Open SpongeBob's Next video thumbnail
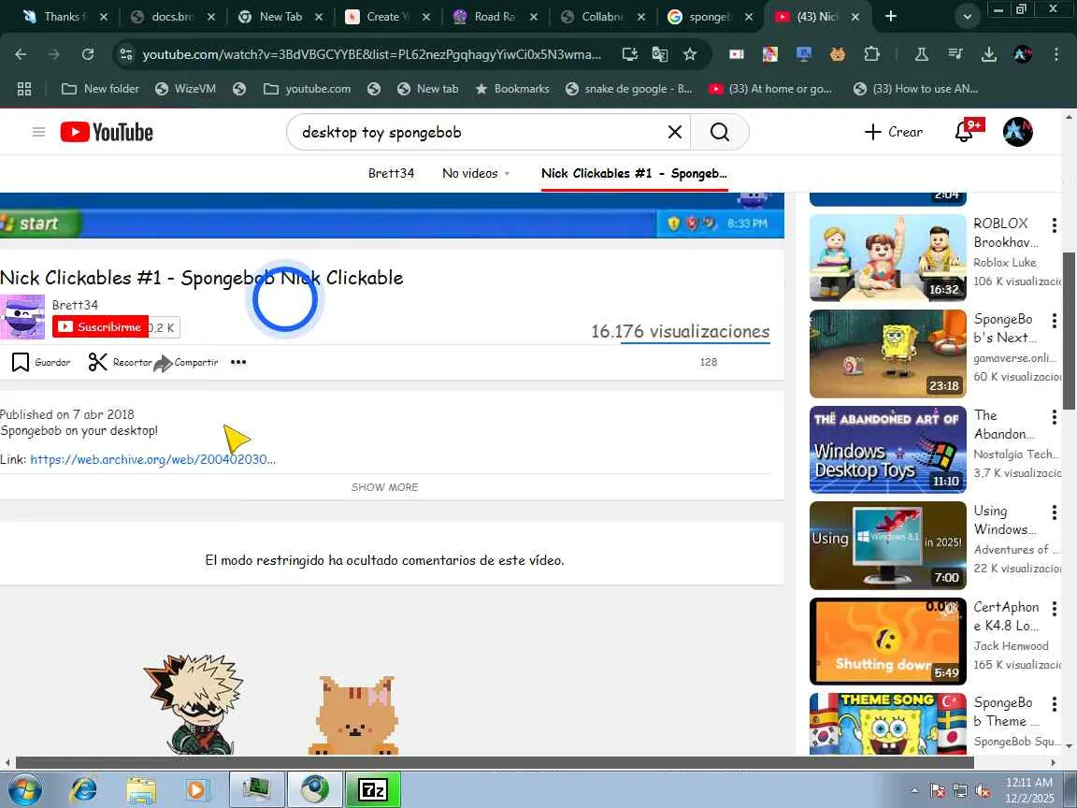Viewport: 1077px width, 808px height. click(887, 353)
